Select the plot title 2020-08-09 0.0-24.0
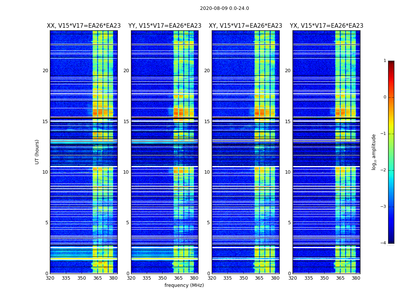The width and height of the screenshot is (400, 304). pos(224,8)
